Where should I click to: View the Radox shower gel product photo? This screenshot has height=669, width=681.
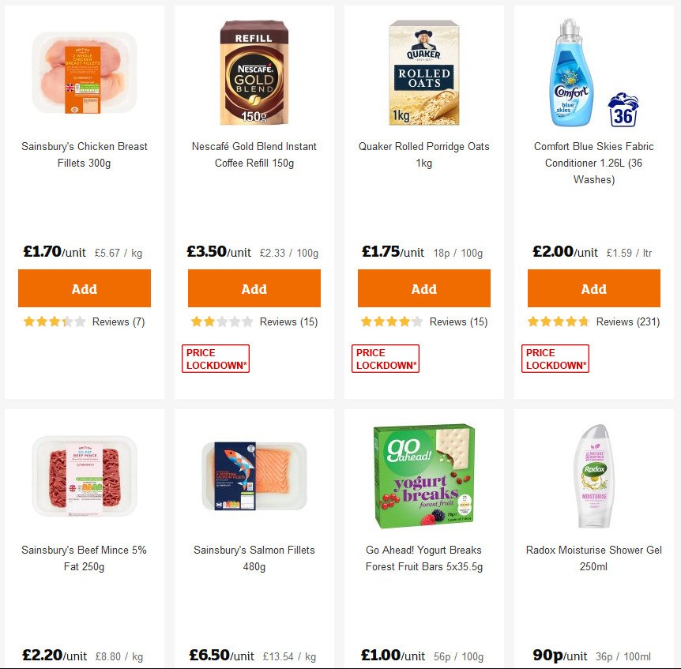pyautogui.click(x=593, y=474)
